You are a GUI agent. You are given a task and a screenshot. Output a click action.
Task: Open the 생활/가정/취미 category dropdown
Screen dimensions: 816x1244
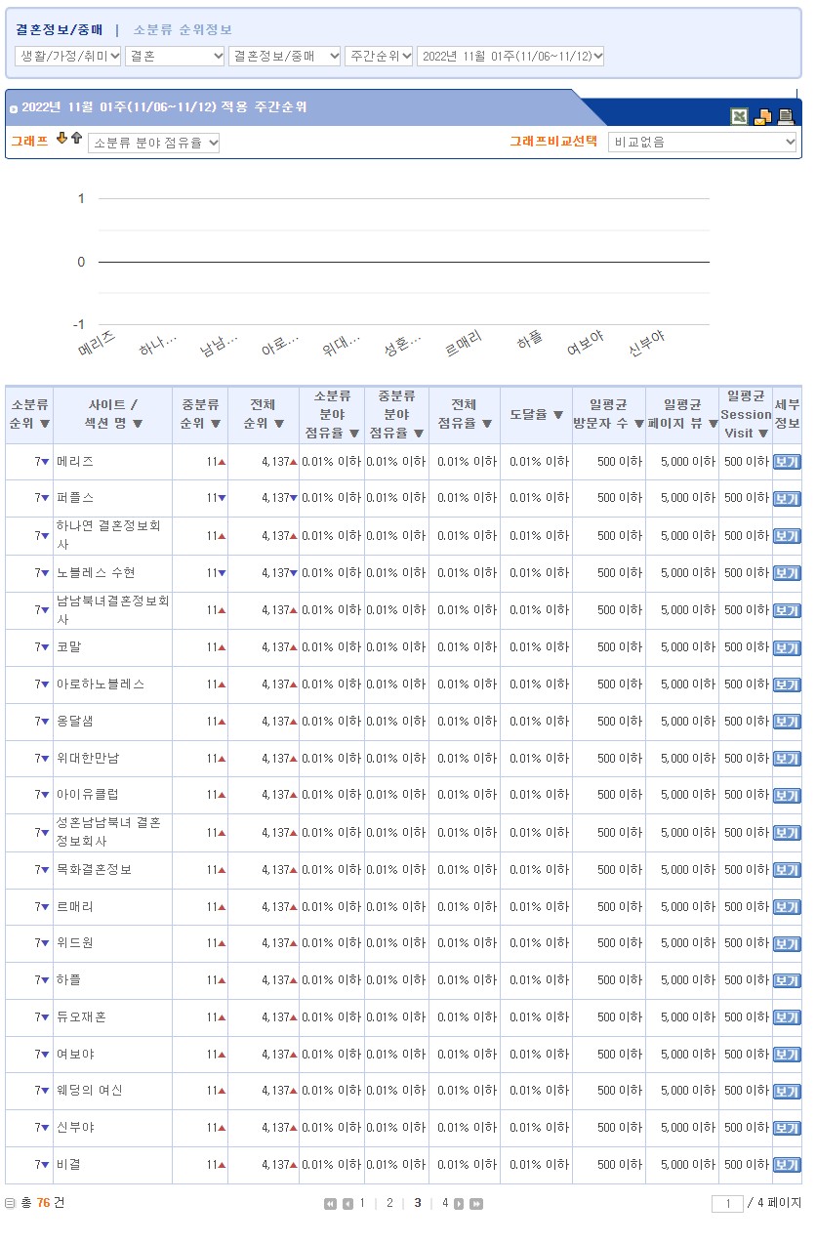coord(68,57)
